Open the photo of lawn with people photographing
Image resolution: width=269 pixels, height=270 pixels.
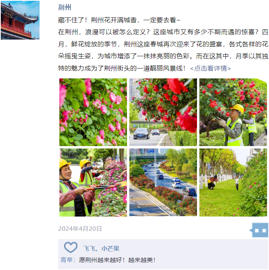[233, 183]
